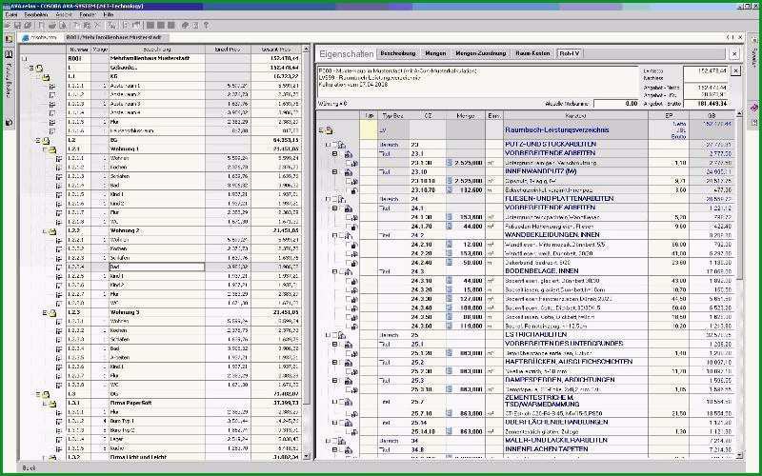Click the Gesamt Preis column header
This screenshot has width=762, height=476.
(x=276, y=50)
